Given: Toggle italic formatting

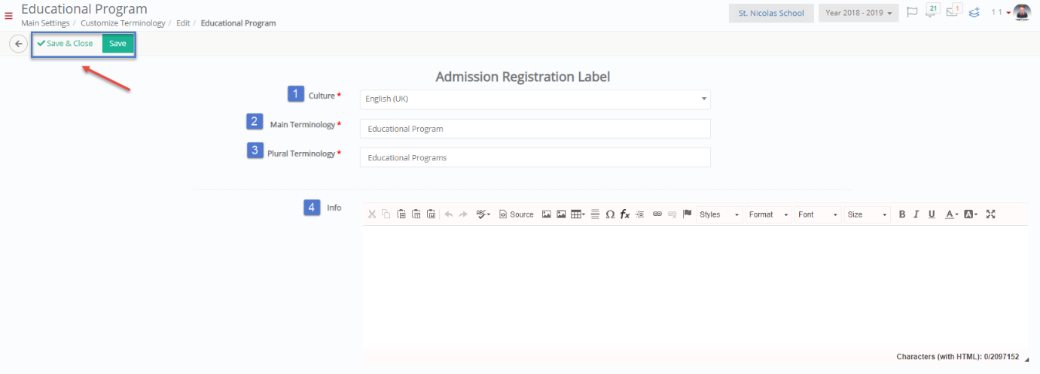Looking at the screenshot, I should (916, 214).
